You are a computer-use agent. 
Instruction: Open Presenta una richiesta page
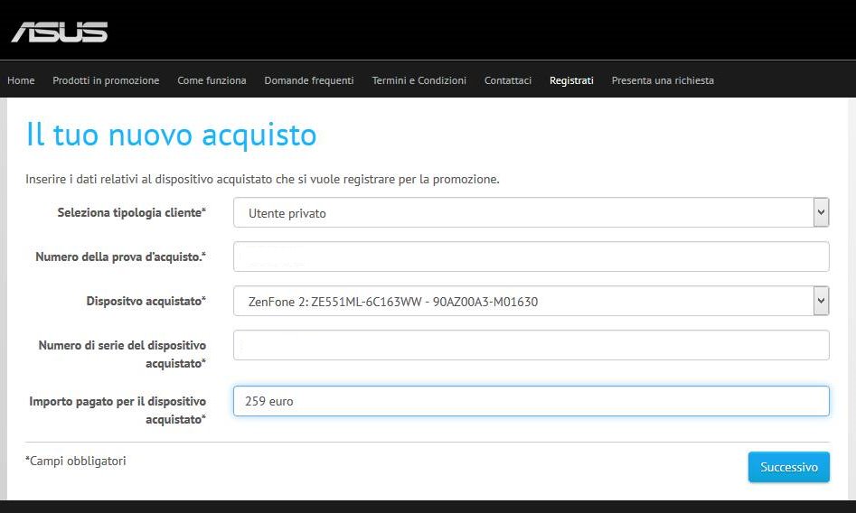(663, 80)
